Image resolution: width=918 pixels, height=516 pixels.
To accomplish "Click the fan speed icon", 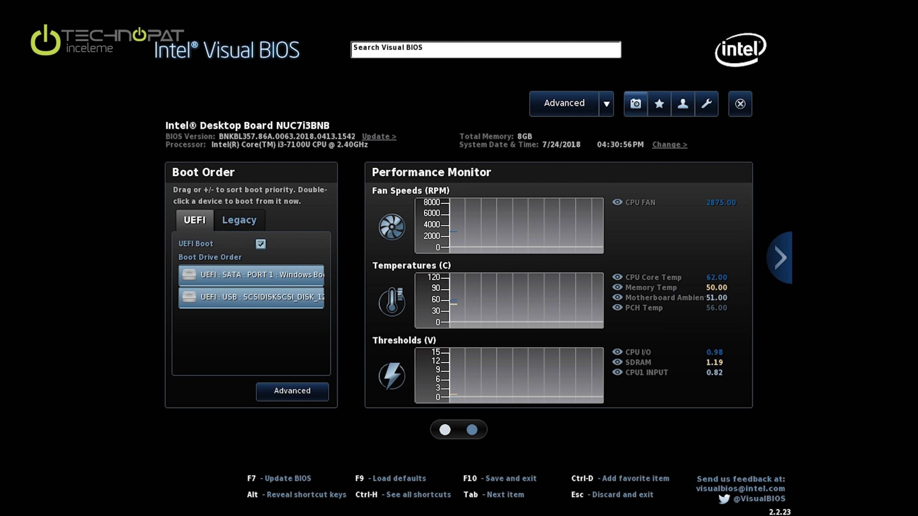I will click(392, 227).
